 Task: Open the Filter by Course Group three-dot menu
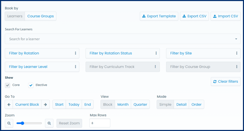(237, 67)
